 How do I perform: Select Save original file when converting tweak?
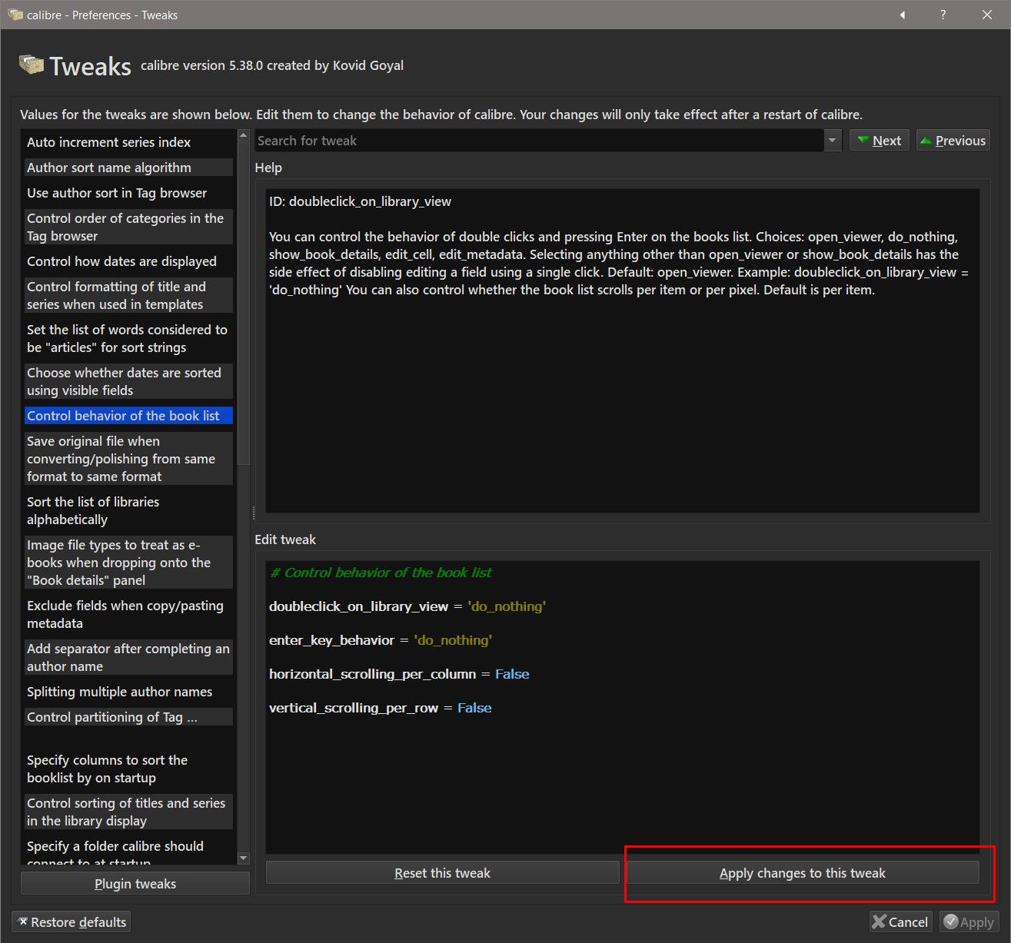pyautogui.click(x=128, y=459)
